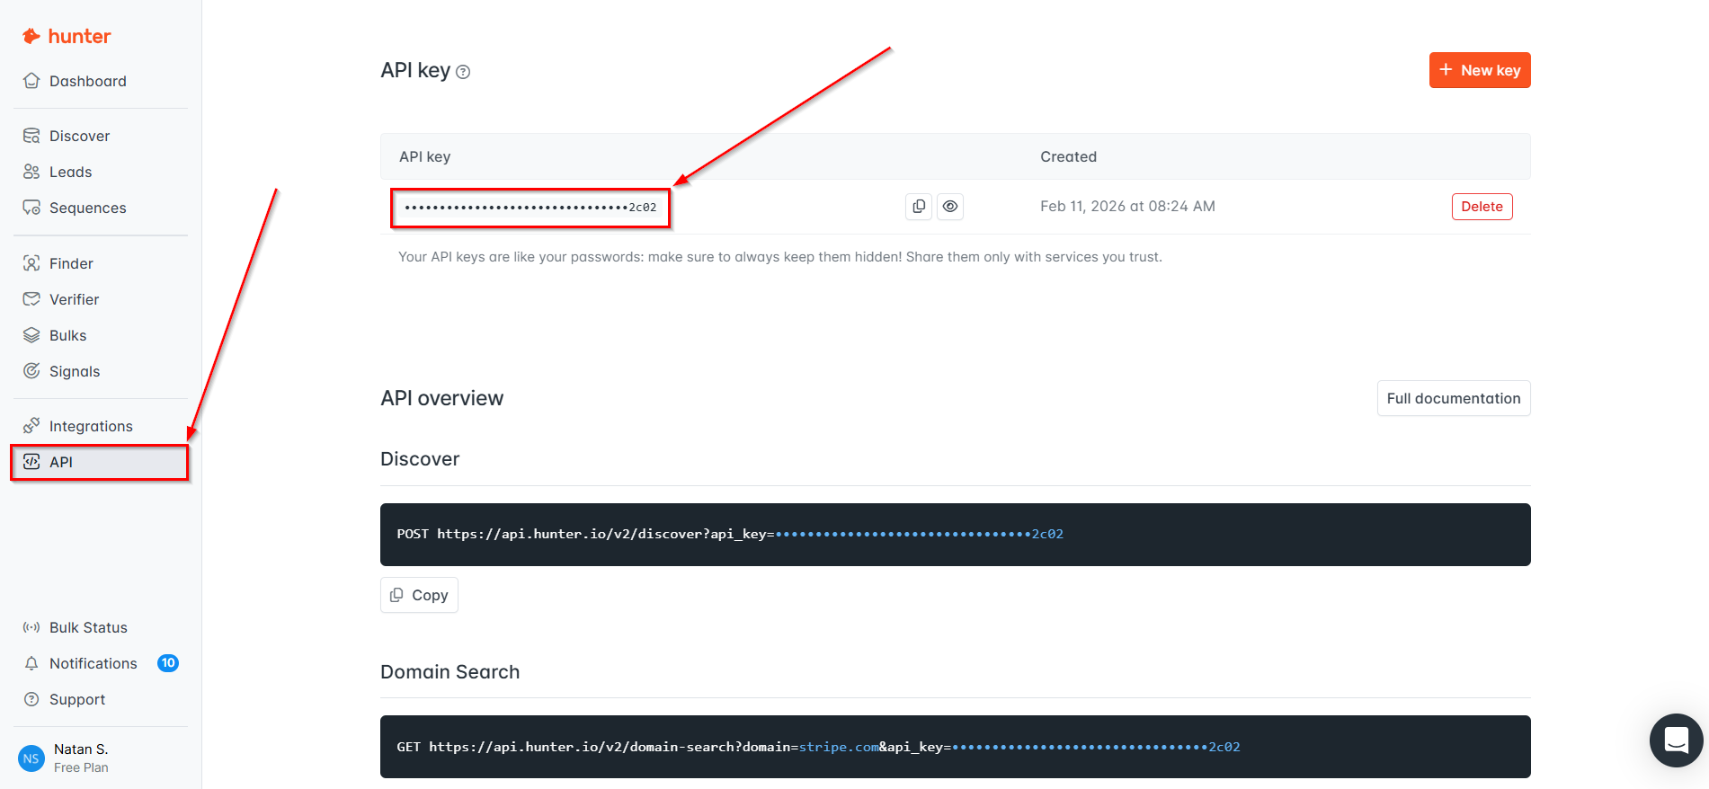Click the Notifications bell icon
Screen dimensions: 1709x789
pos(31,663)
